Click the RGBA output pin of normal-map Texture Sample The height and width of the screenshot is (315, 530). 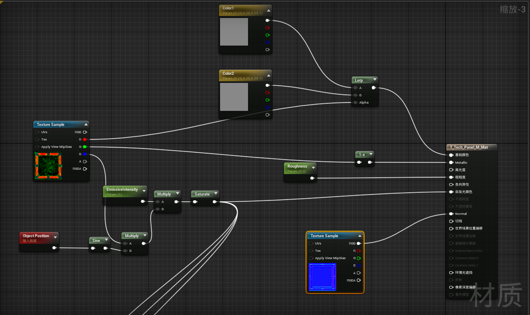click(358, 280)
